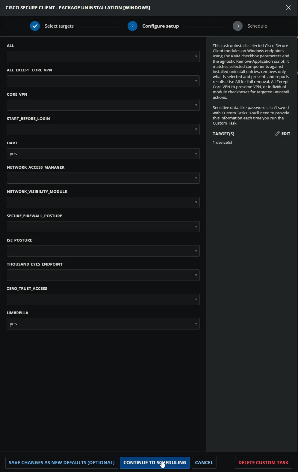This screenshot has width=298, height=472.
Task: Open the UMBRELLA dropdown showing yes
Action: tap(103, 323)
